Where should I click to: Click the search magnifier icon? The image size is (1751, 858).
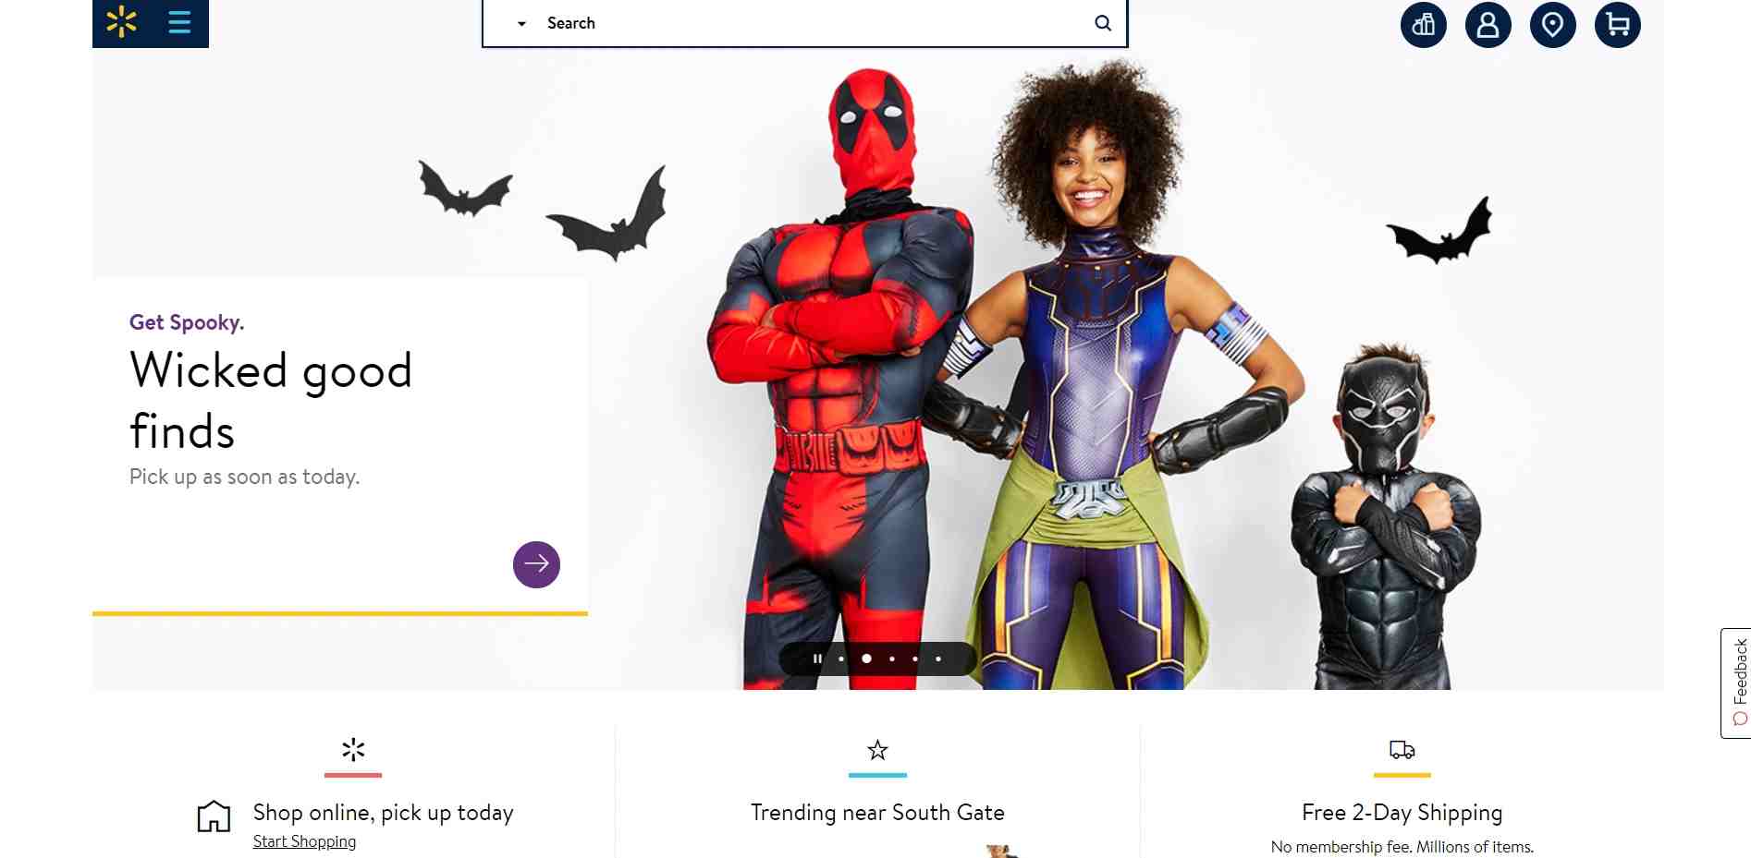(x=1103, y=23)
